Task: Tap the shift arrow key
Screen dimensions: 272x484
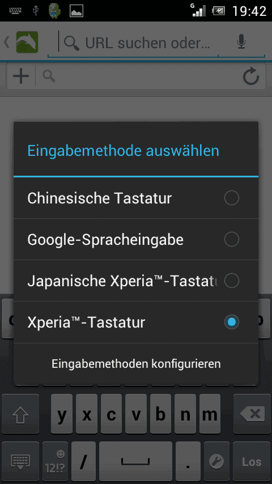Action: coord(20,414)
